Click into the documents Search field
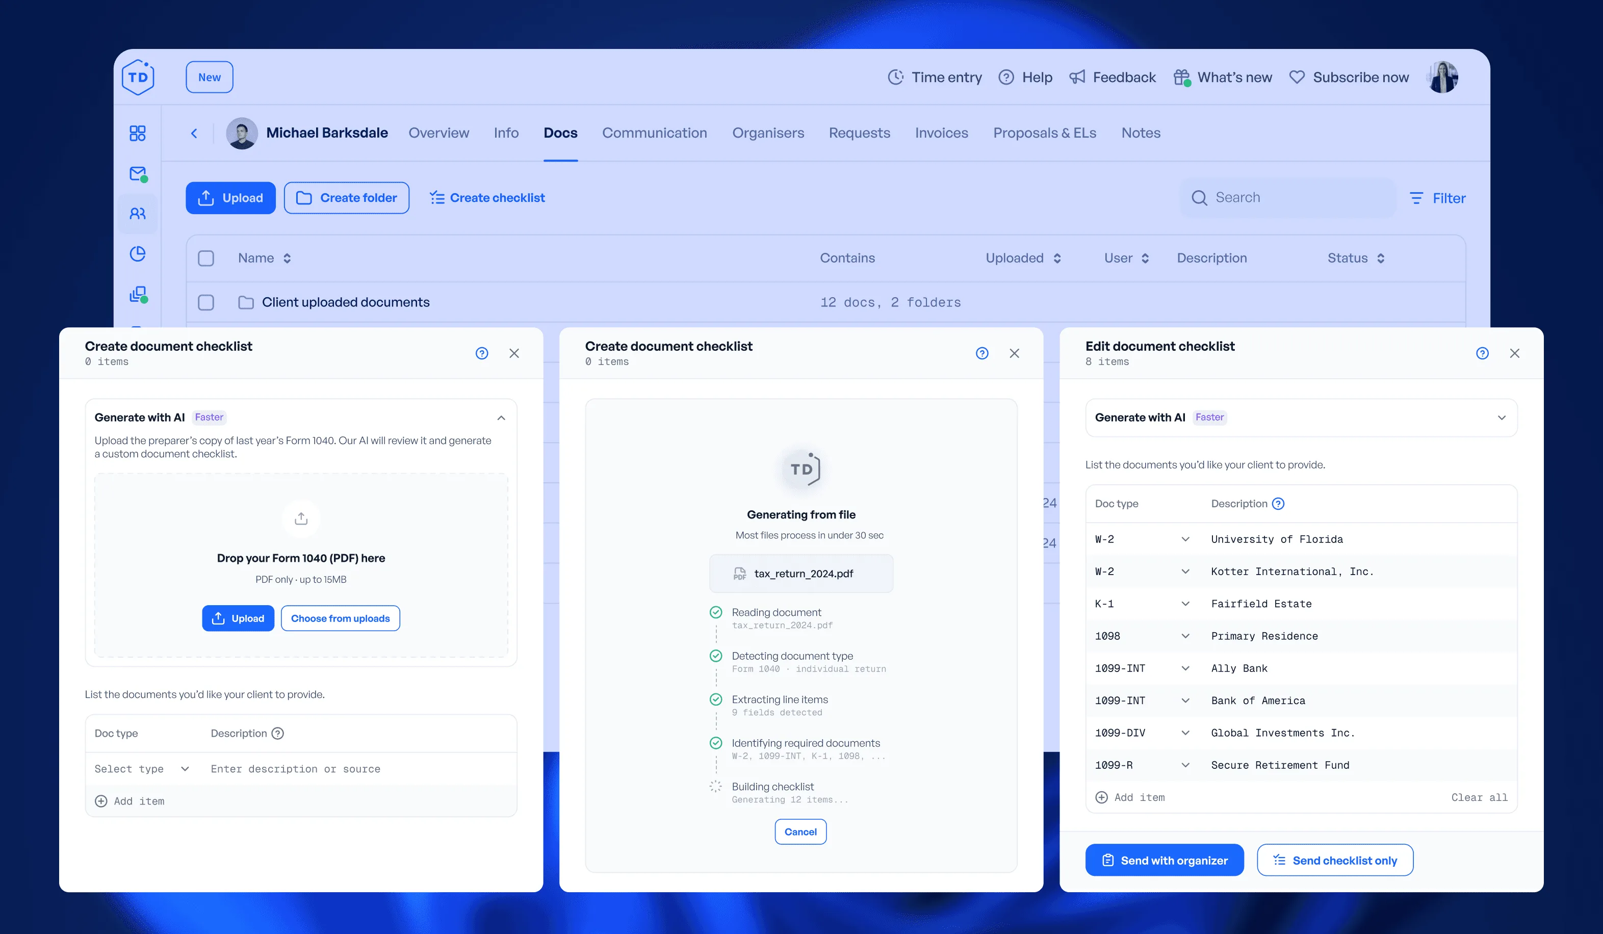Screen dimensions: 1603x934 point(1287,198)
